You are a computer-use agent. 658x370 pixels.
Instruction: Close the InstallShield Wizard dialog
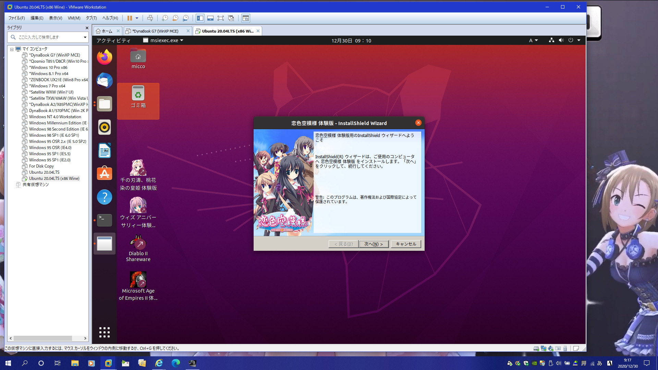[x=418, y=123]
